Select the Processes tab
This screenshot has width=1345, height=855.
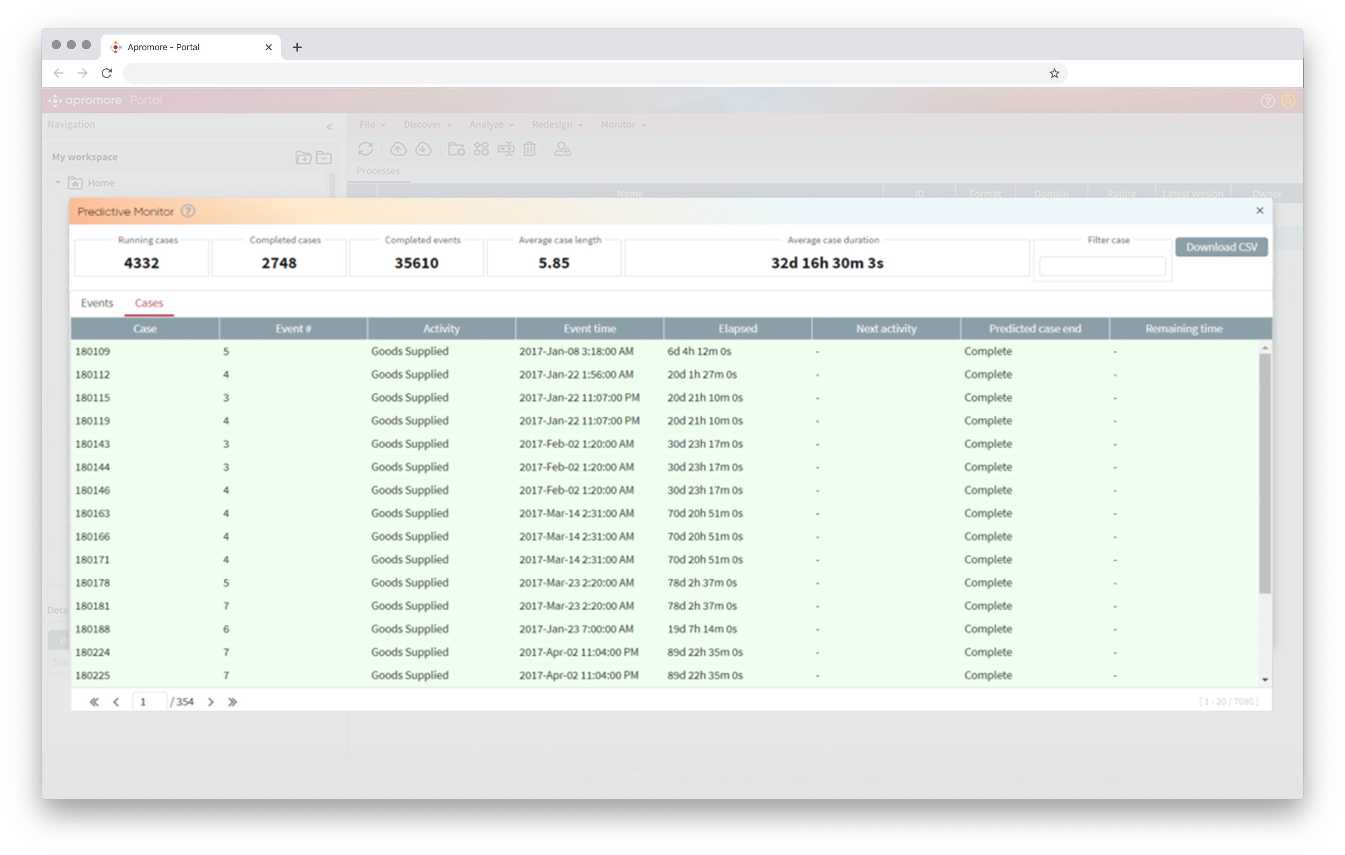[x=378, y=171]
